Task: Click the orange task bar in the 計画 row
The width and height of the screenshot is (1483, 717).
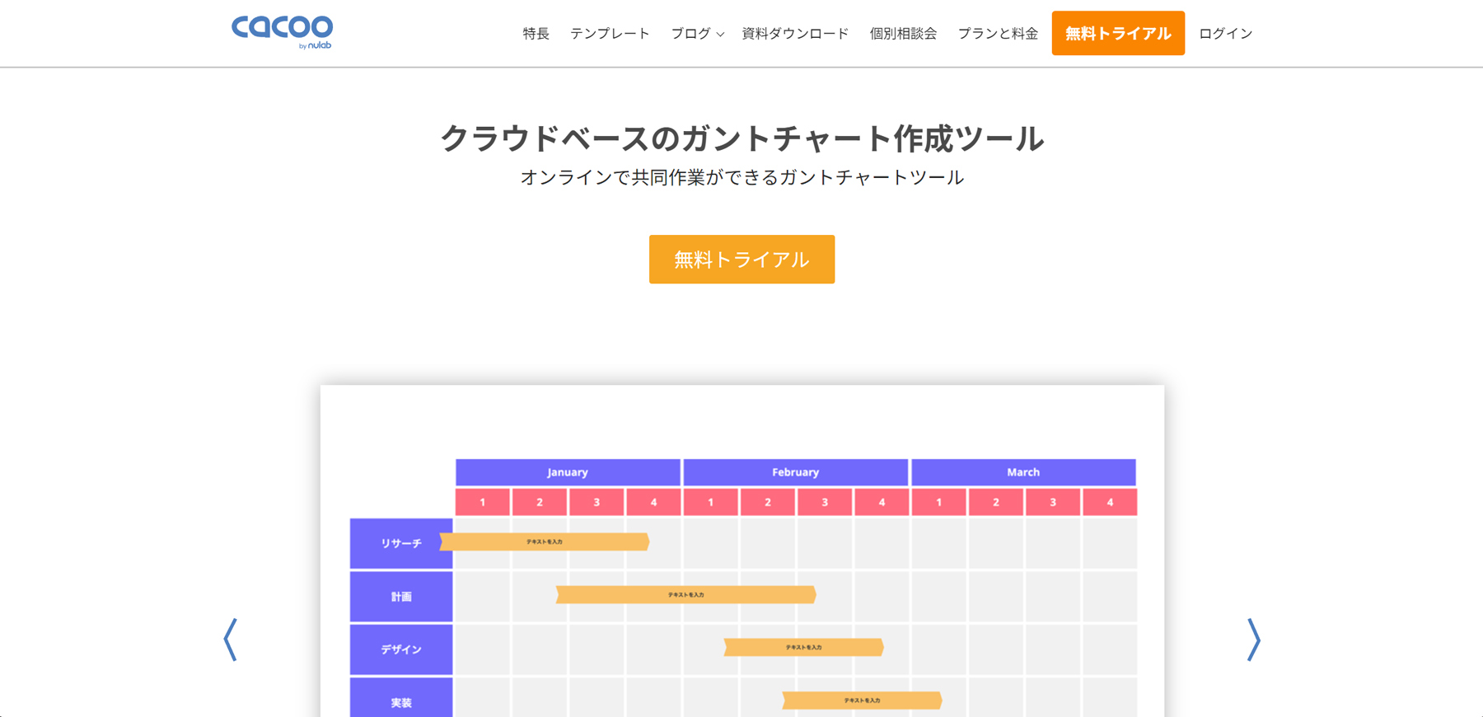Action: pos(685,594)
